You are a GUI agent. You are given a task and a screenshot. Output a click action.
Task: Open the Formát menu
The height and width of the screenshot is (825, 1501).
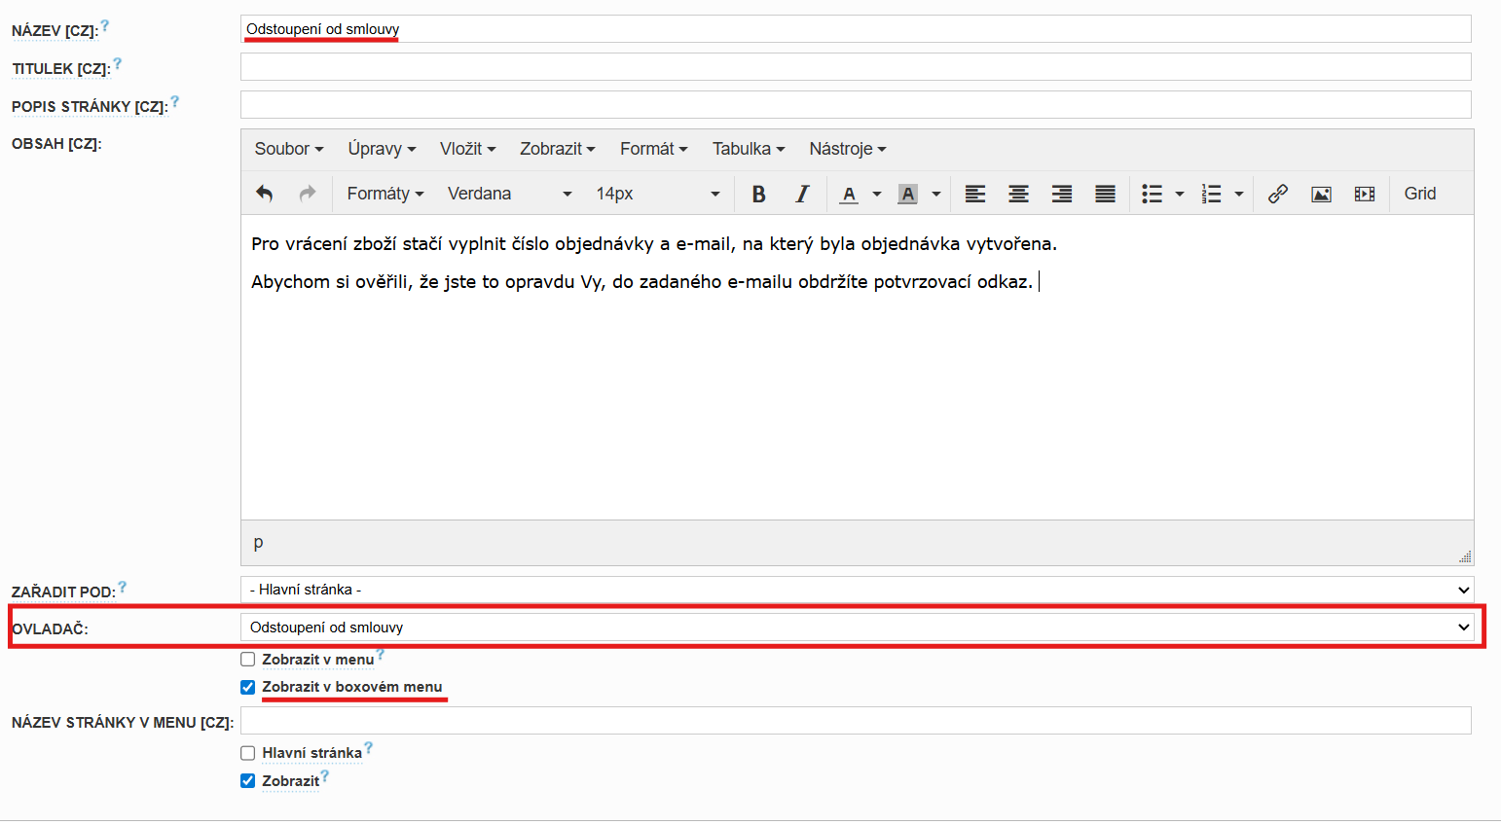pos(654,149)
